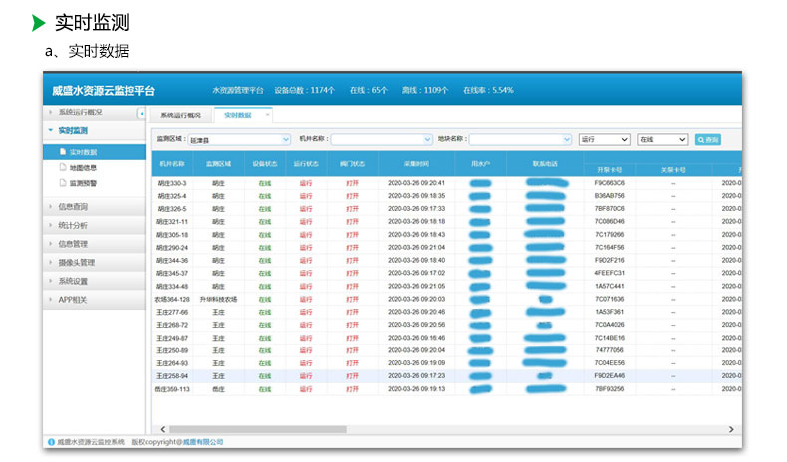Viewport: 787px width, 462px height.
Task: Click the 查询 search button
Action: [707, 140]
